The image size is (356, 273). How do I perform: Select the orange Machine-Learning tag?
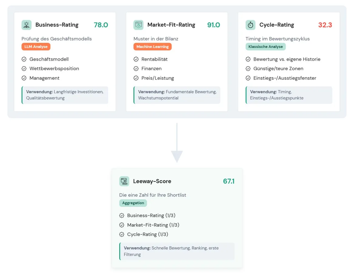[x=152, y=47]
